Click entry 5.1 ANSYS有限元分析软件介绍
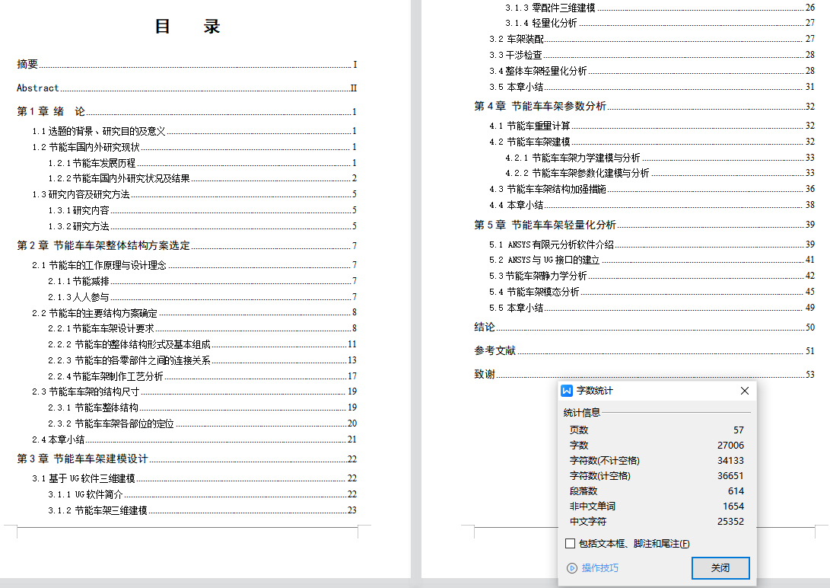830x588 pixels. point(652,244)
